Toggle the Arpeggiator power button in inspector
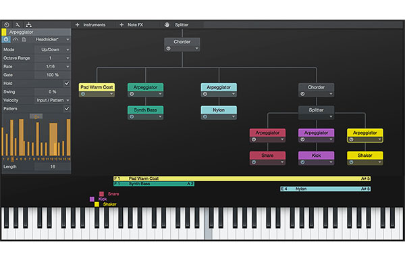405x261 pixels. pyautogui.click(x=6, y=40)
